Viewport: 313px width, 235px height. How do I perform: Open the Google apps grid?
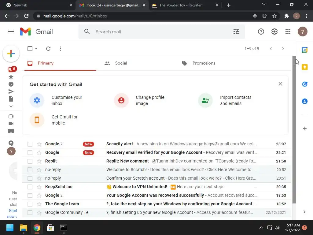coord(288,32)
